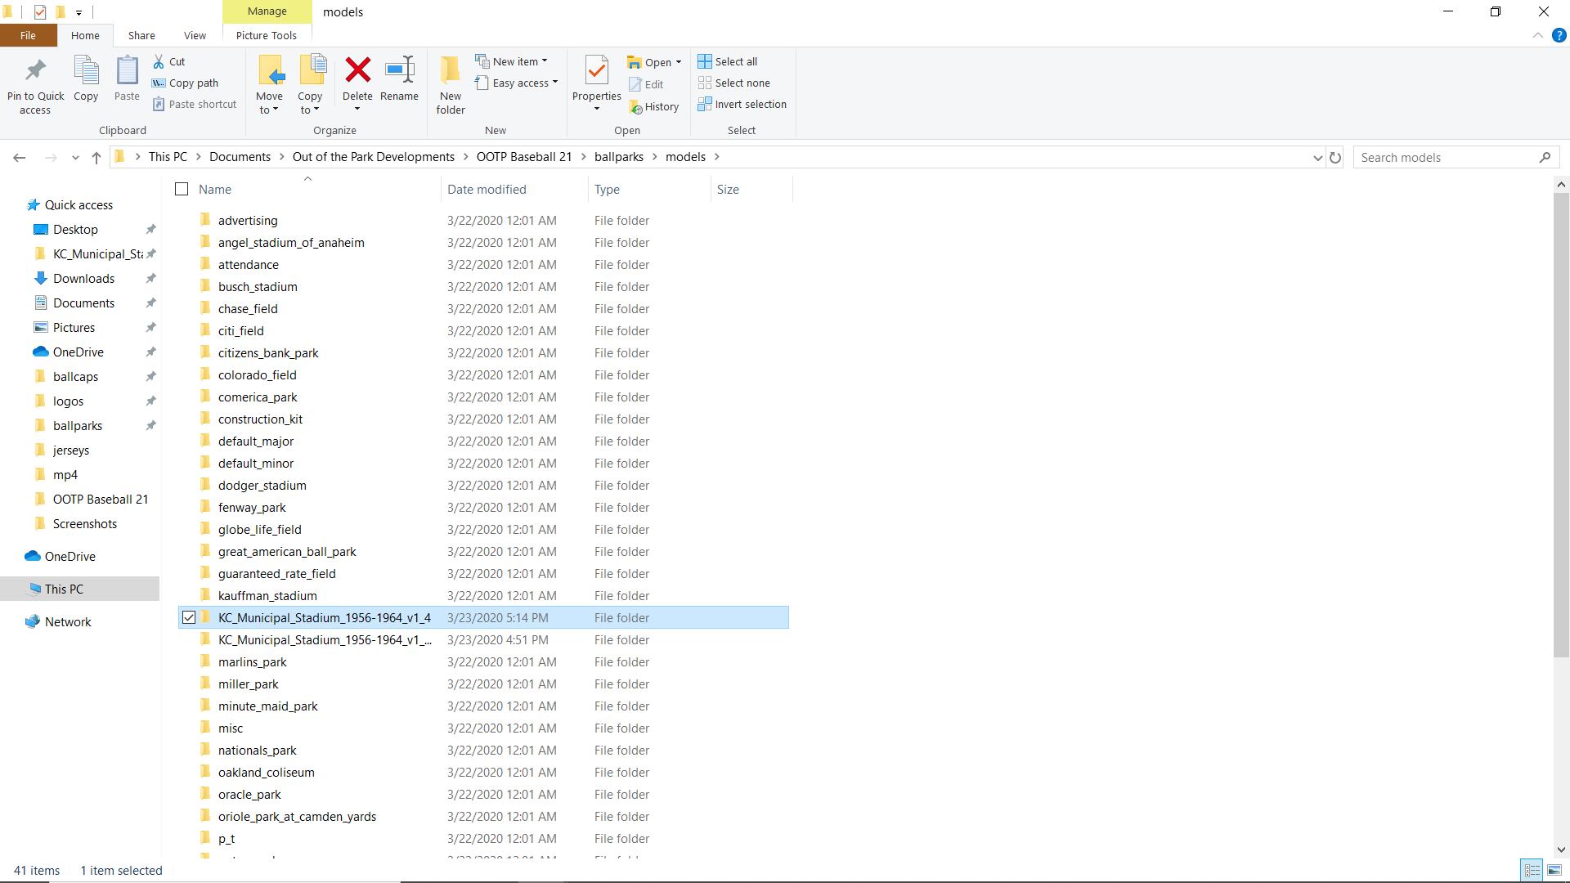1570x883 pixels.
Task: Click Pin to Quick access icon
Action: point(35,72)
